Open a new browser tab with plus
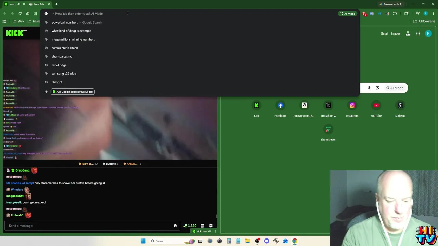The height and width of the screenshot is (246, 438). (x=56, y=4)
